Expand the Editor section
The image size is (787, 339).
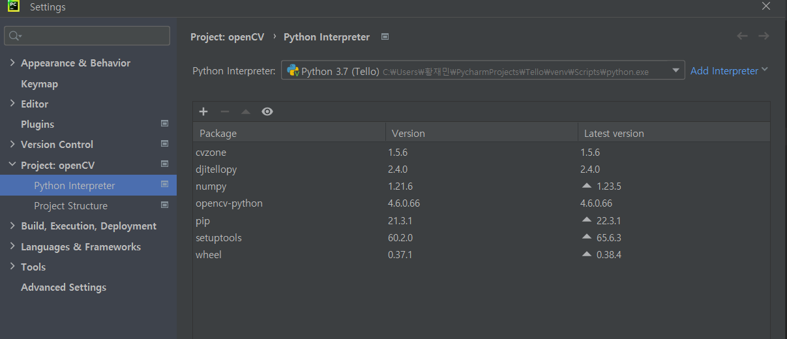pyautogui.click(x=12, y=103)
